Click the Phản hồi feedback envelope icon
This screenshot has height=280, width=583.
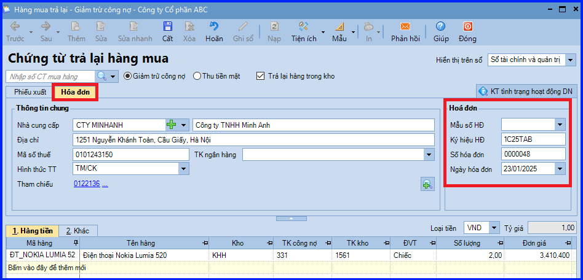tap(405, 26)
